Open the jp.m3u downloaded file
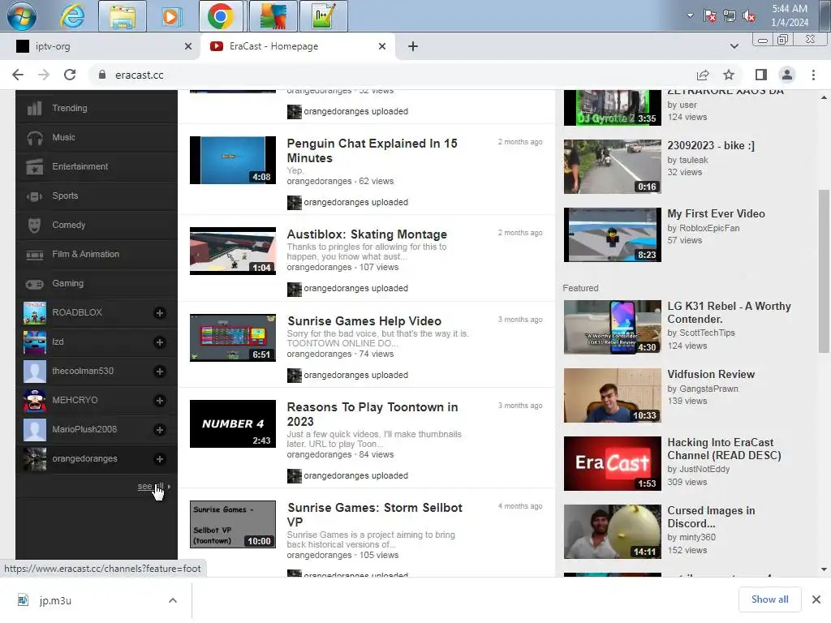This screenshot has height=623, width=831. 55,600
